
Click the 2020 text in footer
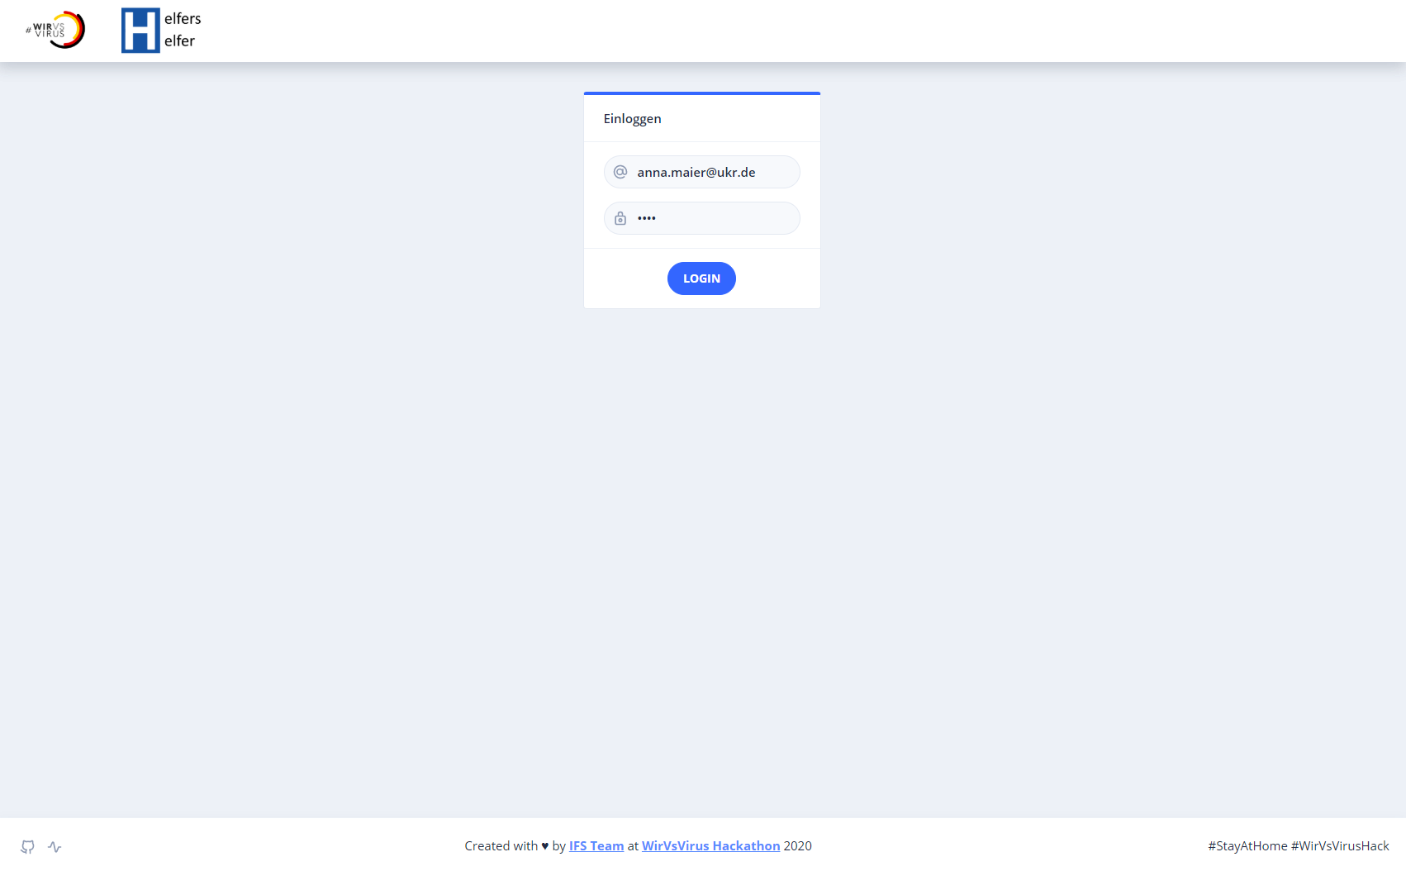pos(798,846)
